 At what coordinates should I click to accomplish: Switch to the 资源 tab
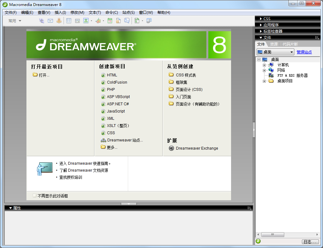(x=273, y=44)
